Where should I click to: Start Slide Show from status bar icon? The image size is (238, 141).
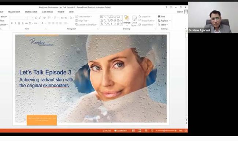click(x=152, y=130)
